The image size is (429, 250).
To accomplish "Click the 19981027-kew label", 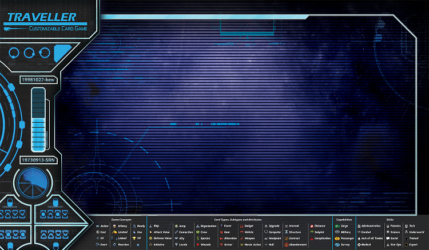I will [38, 80].
